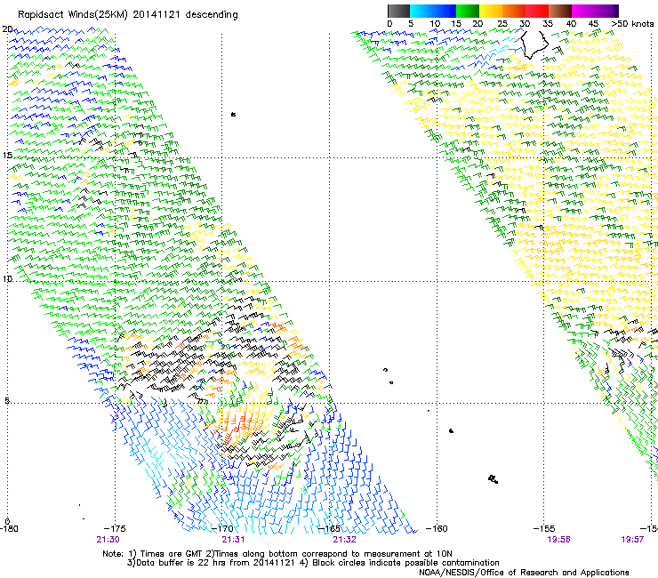Click the orange 25-30 knots legend swatch
Viewport: 658px width, 578px height.
(514, 11)
